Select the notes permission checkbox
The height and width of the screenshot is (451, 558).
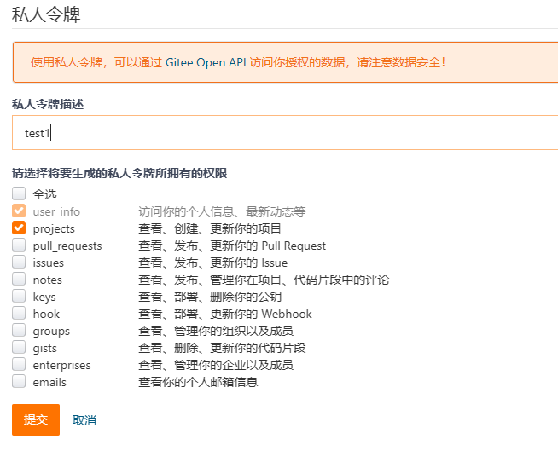coord(19,280)
